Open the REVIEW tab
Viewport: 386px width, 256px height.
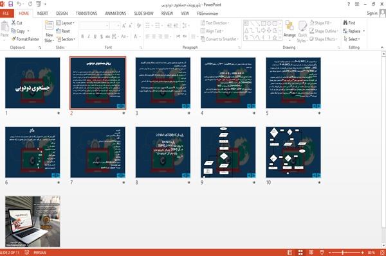click(x=167, y=13)
